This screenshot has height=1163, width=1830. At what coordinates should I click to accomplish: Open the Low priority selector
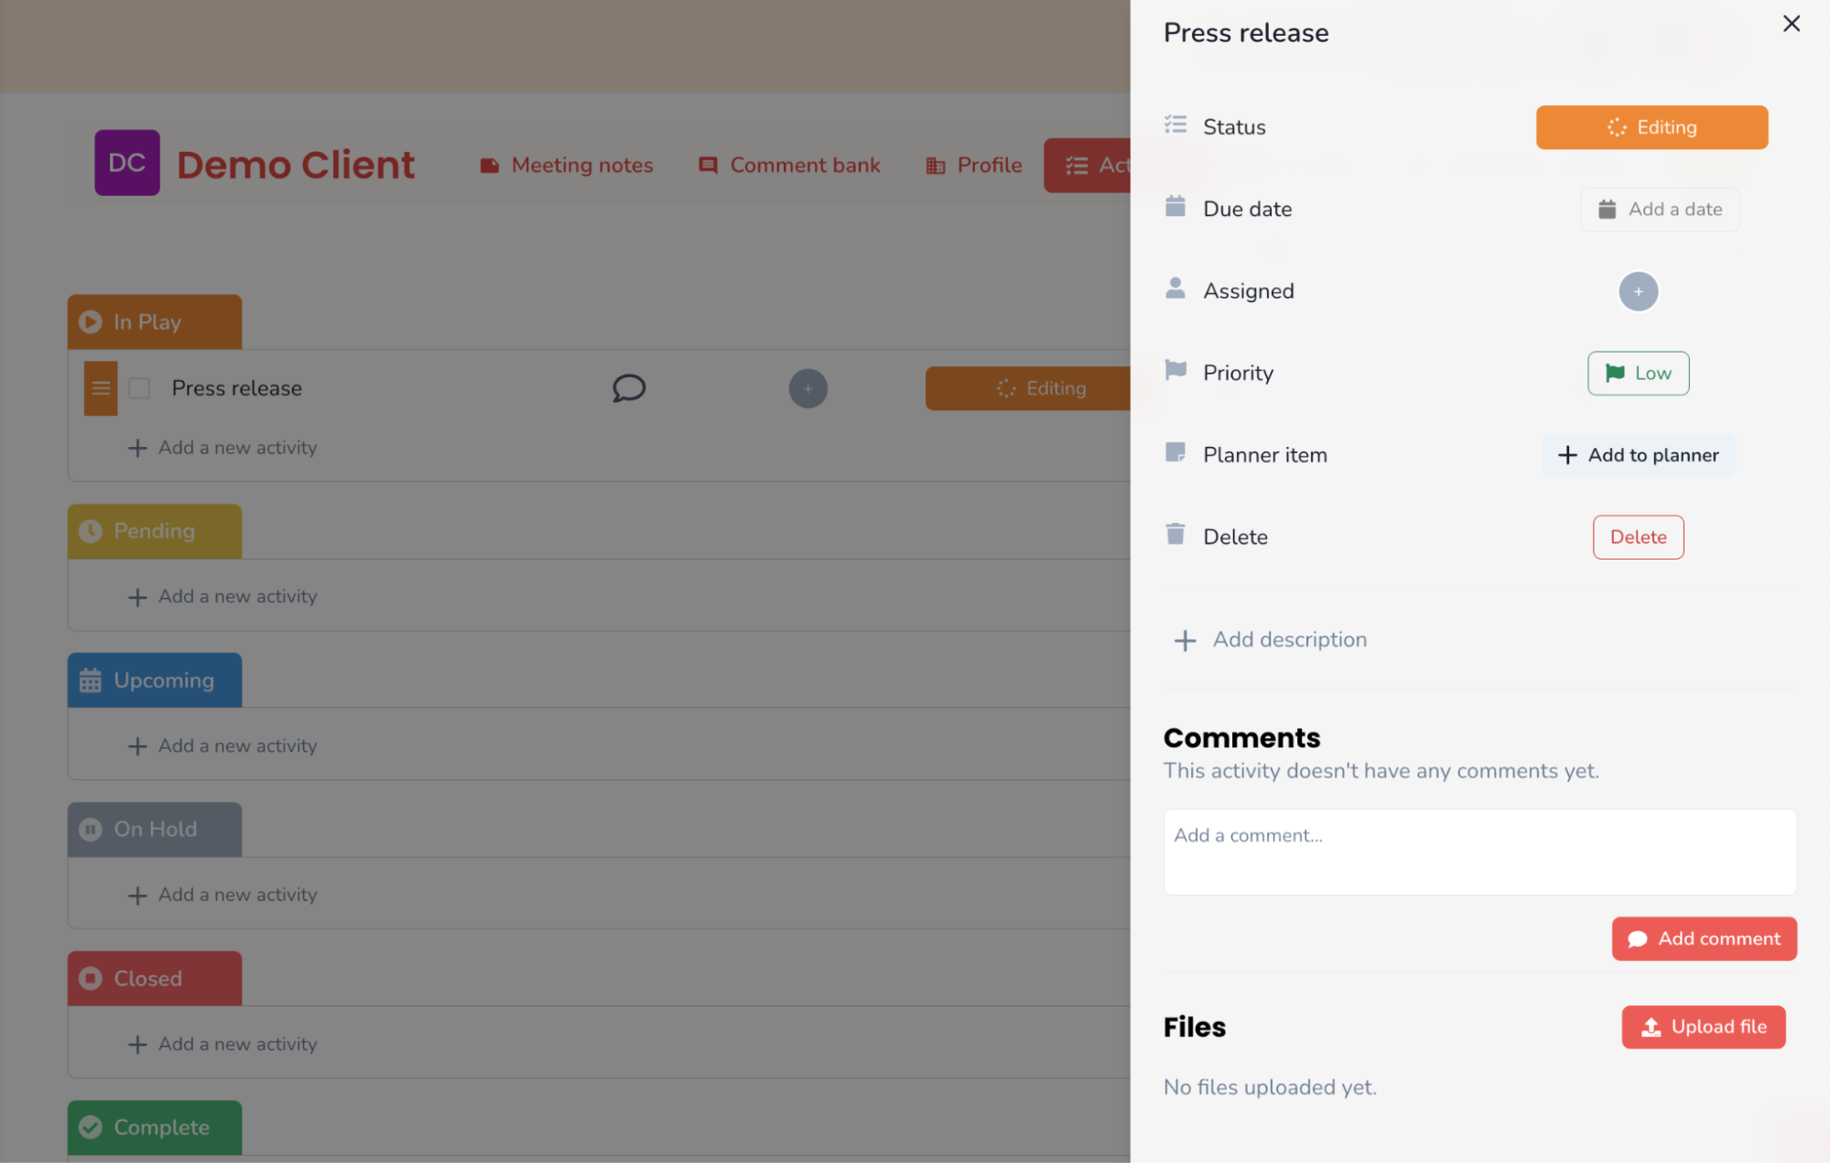click(1638, 373)
